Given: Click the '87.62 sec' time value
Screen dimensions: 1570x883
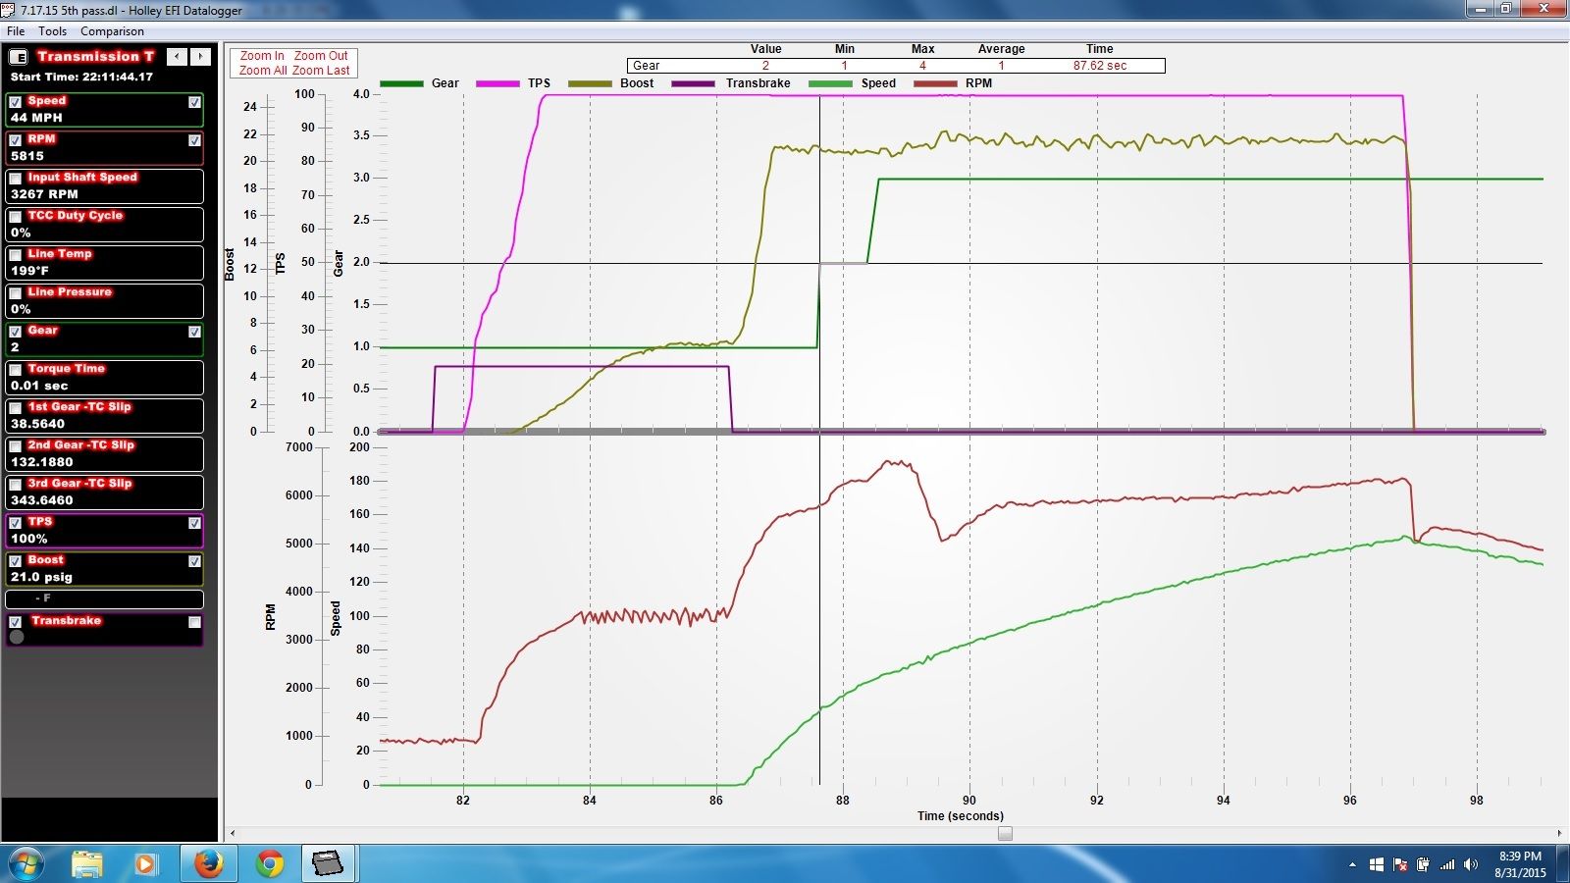Looking at the screenshot, I should tap(1100, 66).
